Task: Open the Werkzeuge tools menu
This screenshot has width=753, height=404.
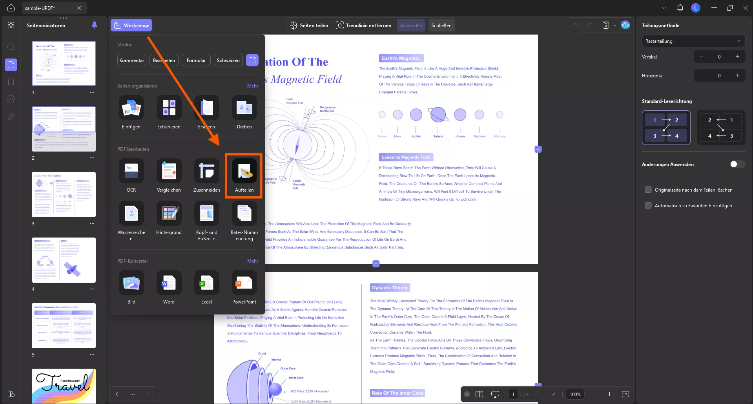Action: 131,25
